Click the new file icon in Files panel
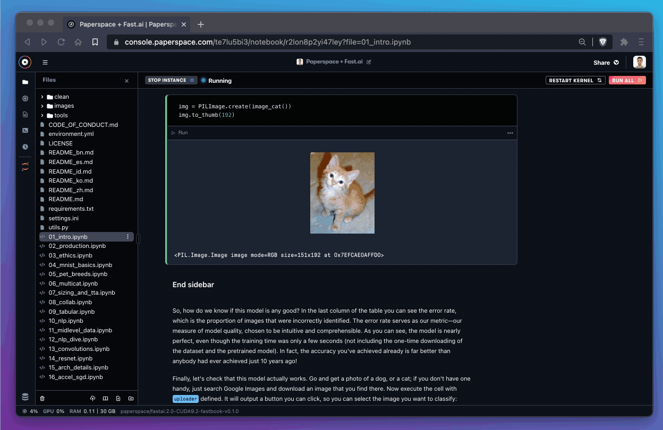 tap(118, 398)
